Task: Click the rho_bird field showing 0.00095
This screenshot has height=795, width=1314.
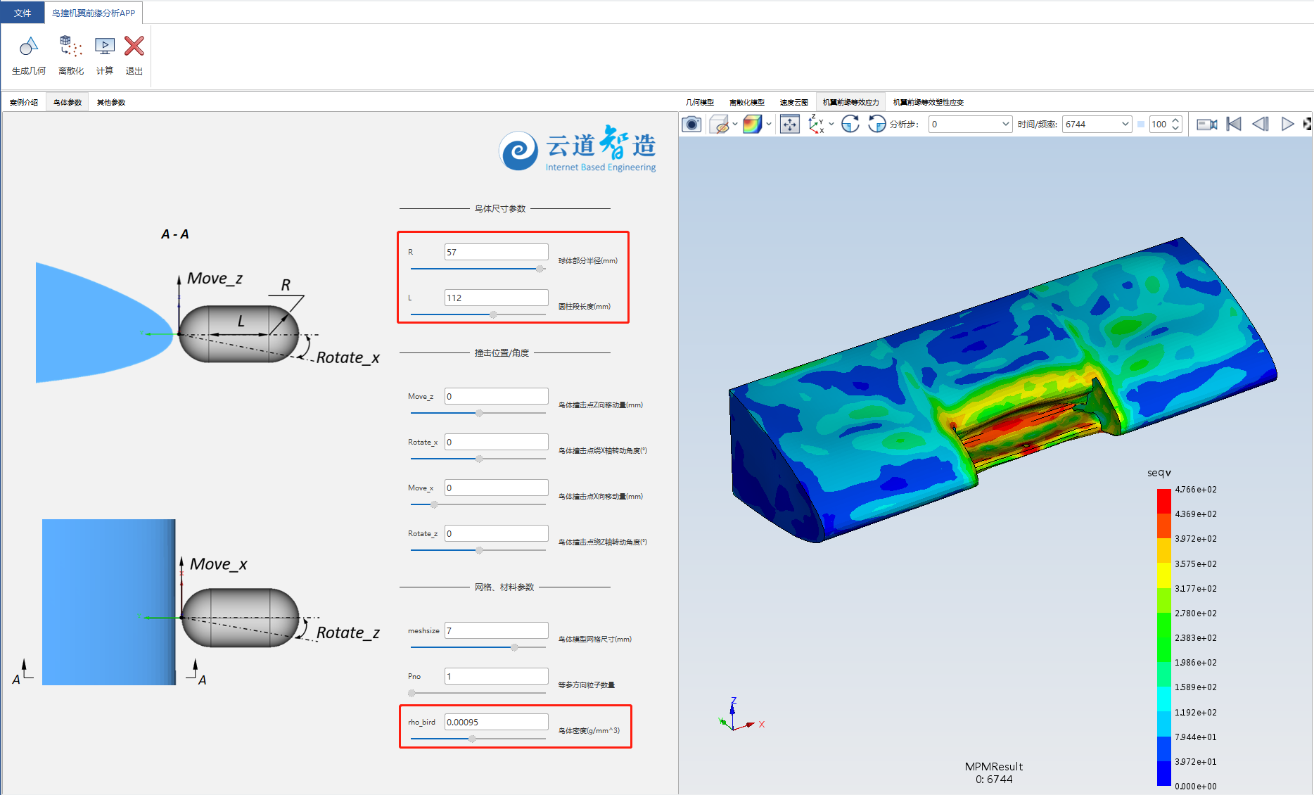Action: tap(496, 722)
